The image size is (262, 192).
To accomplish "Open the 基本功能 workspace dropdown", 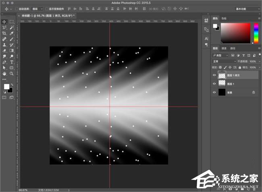I will click(x=247, y=9).
